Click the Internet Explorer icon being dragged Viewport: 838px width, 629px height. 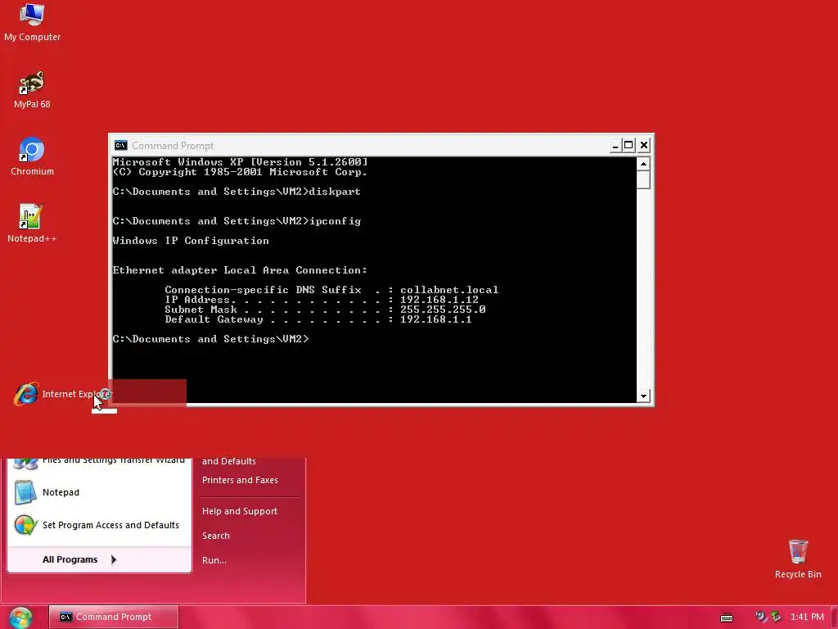[x=25, y=394]
